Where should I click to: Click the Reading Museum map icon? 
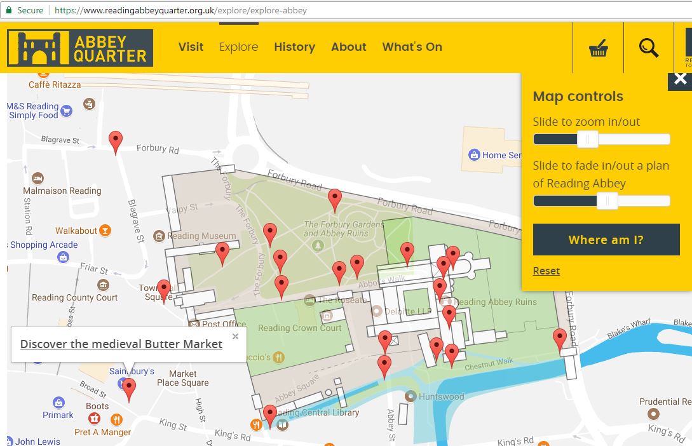click(x=159, y=236)
